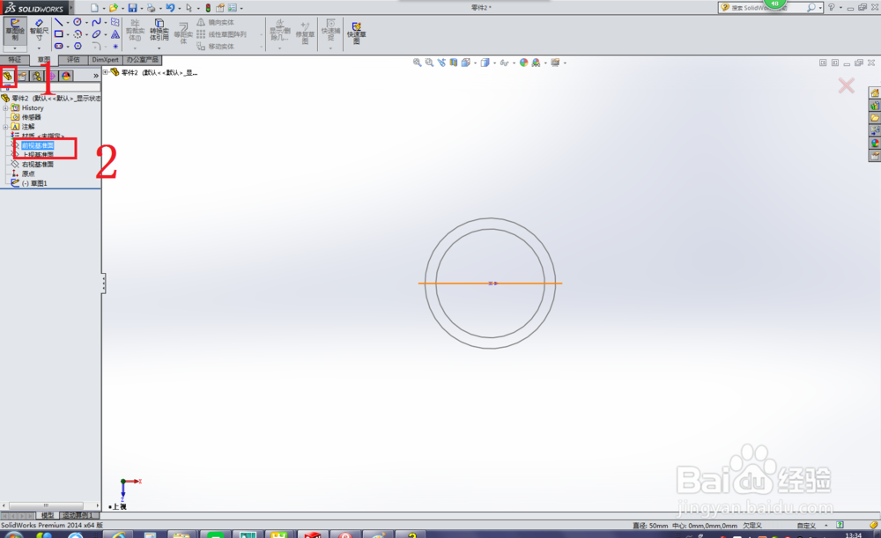Click the New document icon
881x538 pixels.
click(94, 8)
